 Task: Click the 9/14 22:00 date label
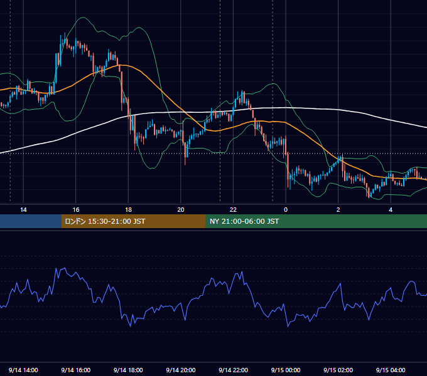(233, 370)
